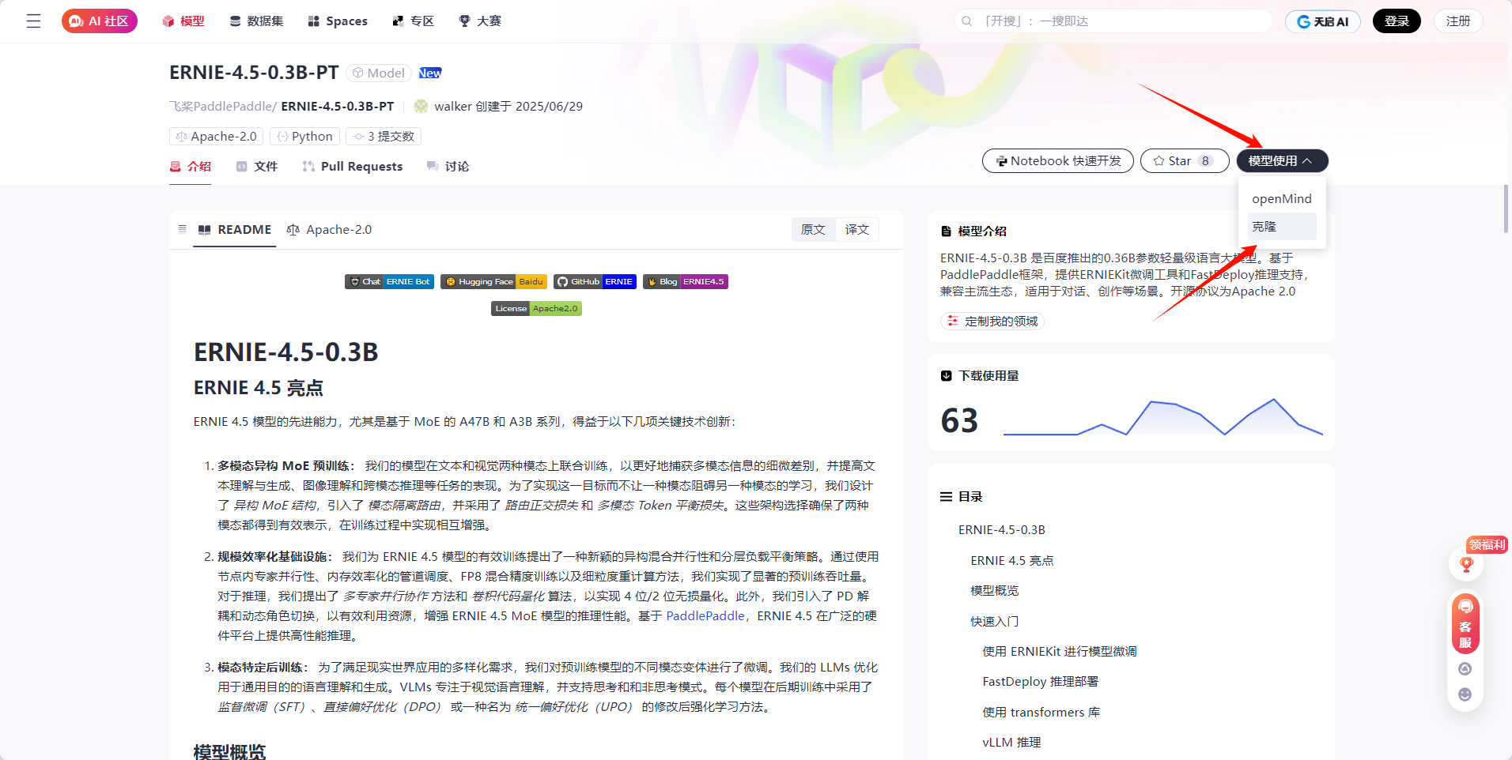The image size is (1512, 760).
Task: Collapse the 模型使用 dropdown
Action: (x=1283, y=160)
